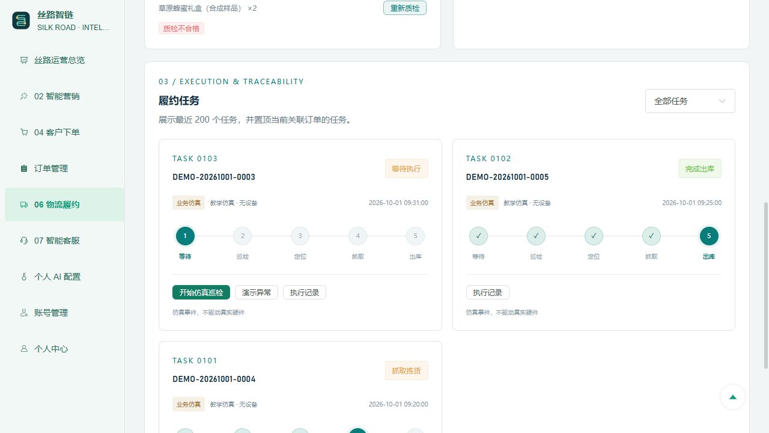Click order number DEMO-20261001-0004
Viewport: 769px width, 433px height.
[214, 379]
